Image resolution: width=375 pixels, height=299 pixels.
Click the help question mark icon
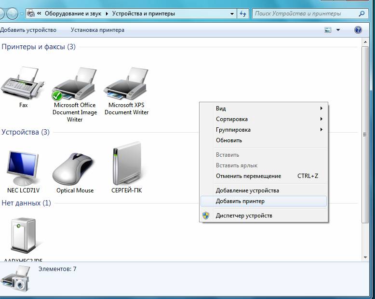[x=358, y=30]
